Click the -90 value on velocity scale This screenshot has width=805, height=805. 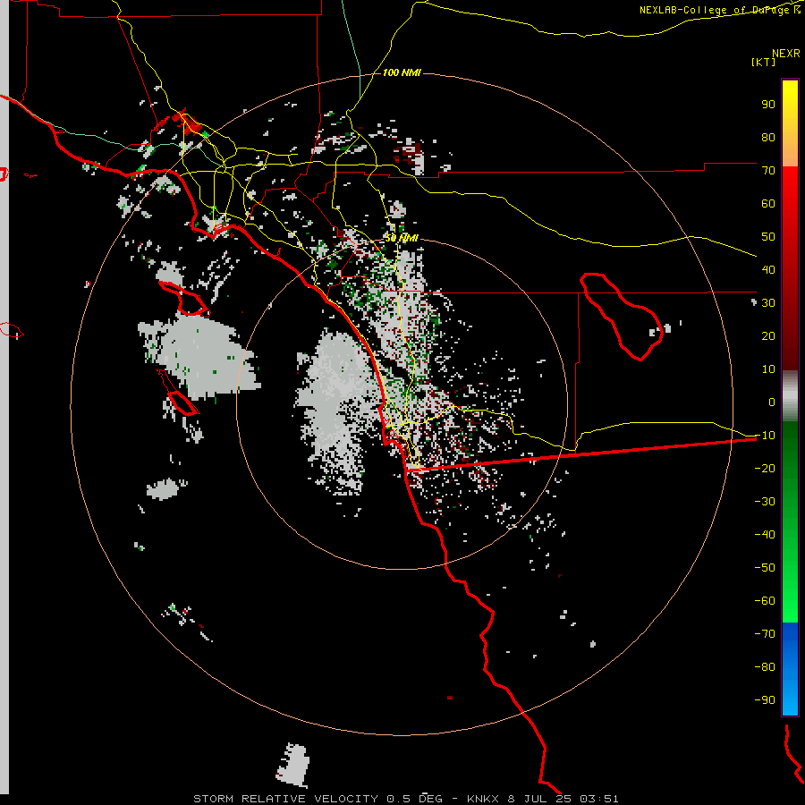click(x=765, y=700)
